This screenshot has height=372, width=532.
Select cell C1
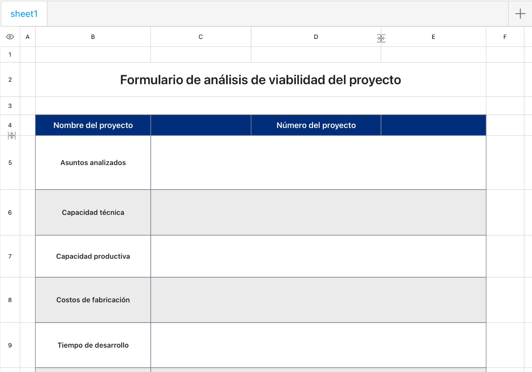[x=201, y=54]
